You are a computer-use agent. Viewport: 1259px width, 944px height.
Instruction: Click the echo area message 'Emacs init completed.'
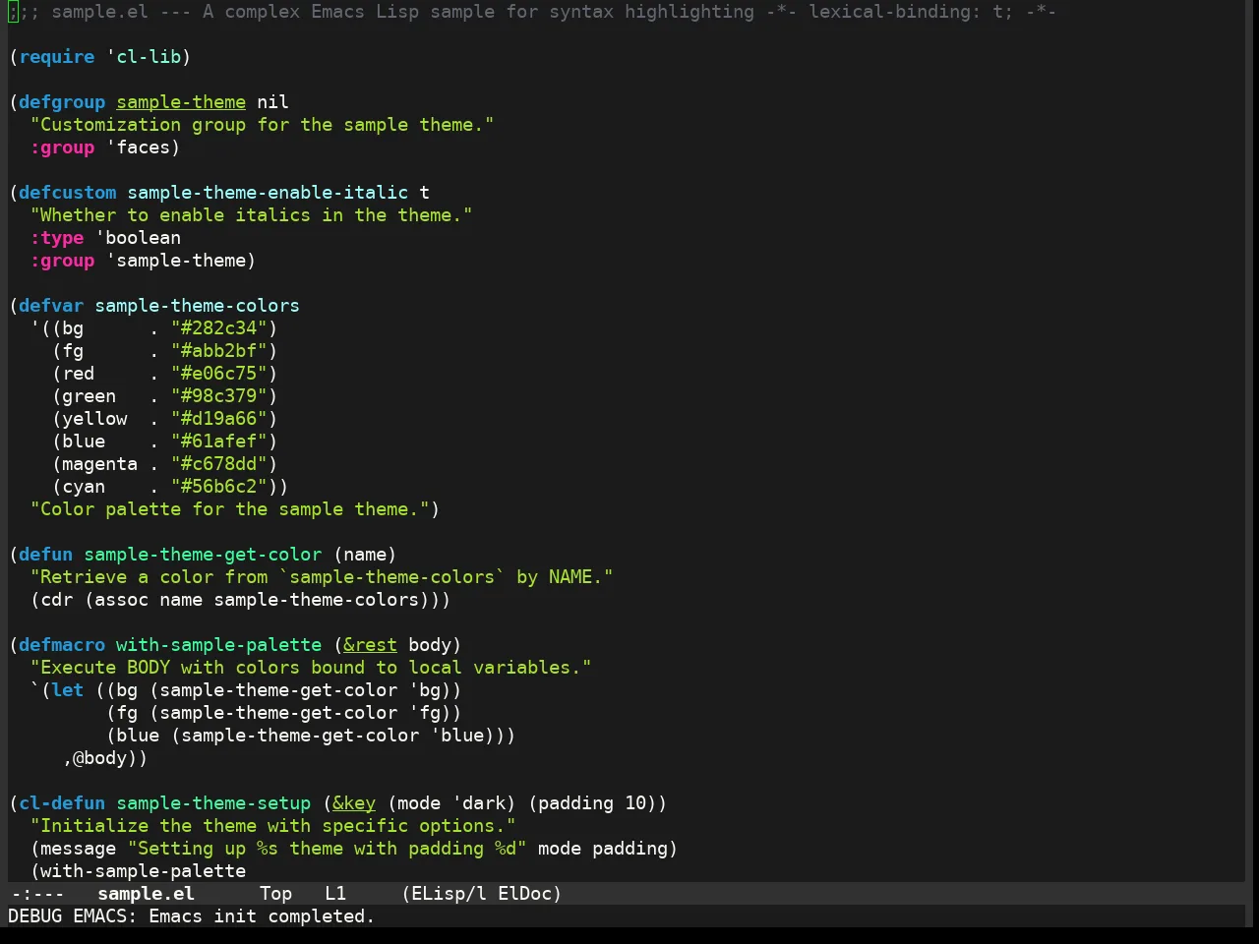click(262, 916)
